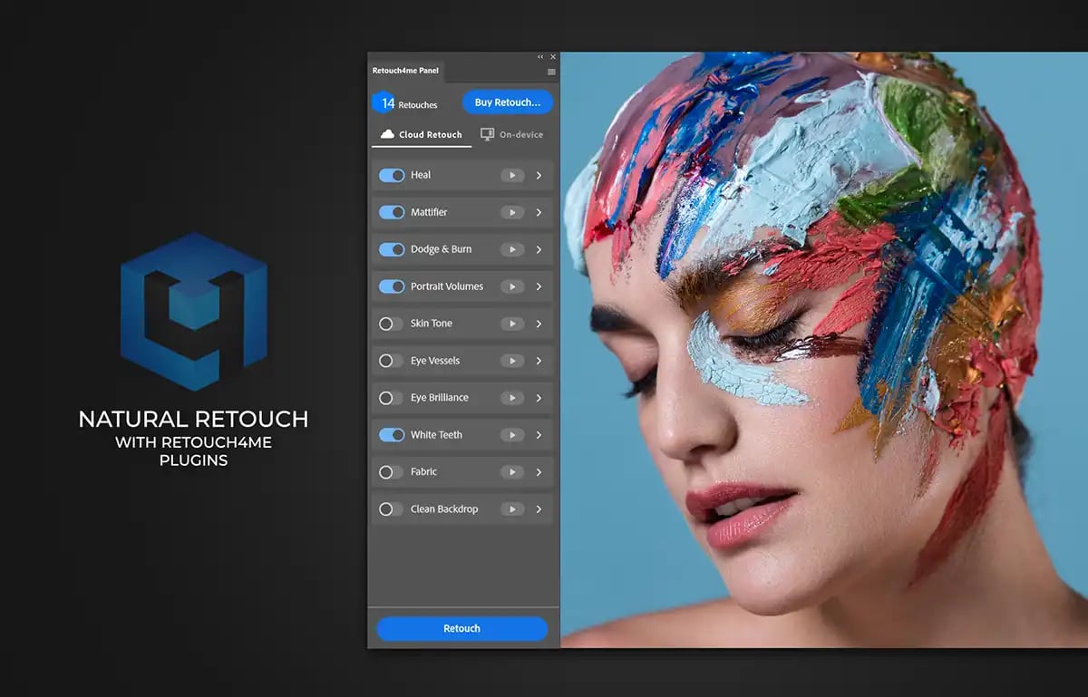Disable the Heal toggle

392,175
